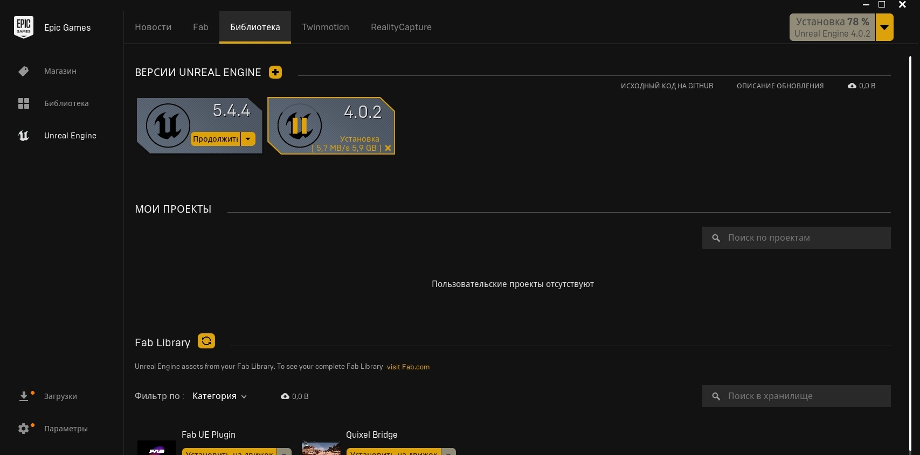920x455 pixels.
Task: Switch to the Fab tab
Action: [200, 27]
